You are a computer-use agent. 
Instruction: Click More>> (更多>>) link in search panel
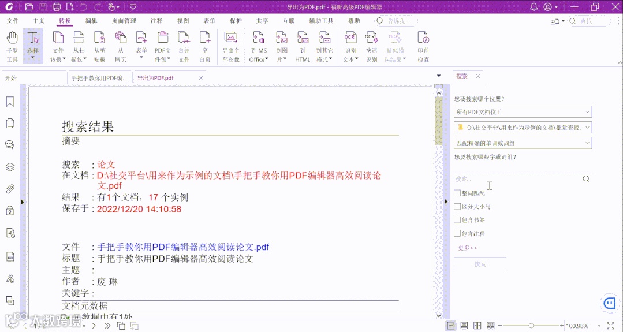pyautogui.click(x=467, y=248)
